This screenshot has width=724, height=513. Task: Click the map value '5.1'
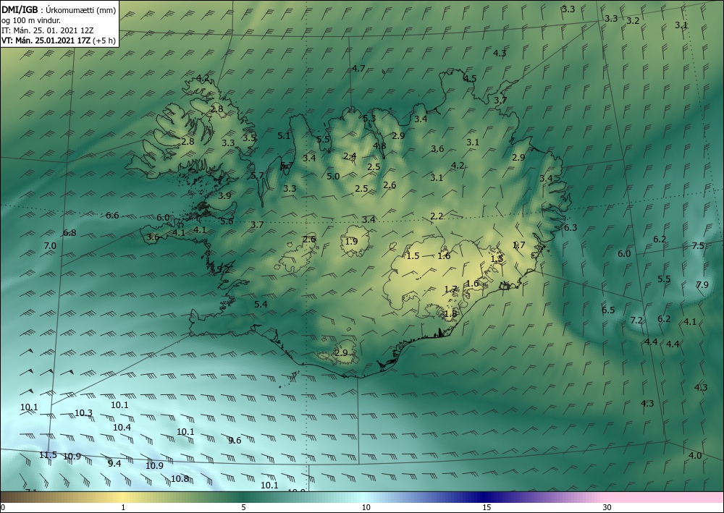(284, 135)
